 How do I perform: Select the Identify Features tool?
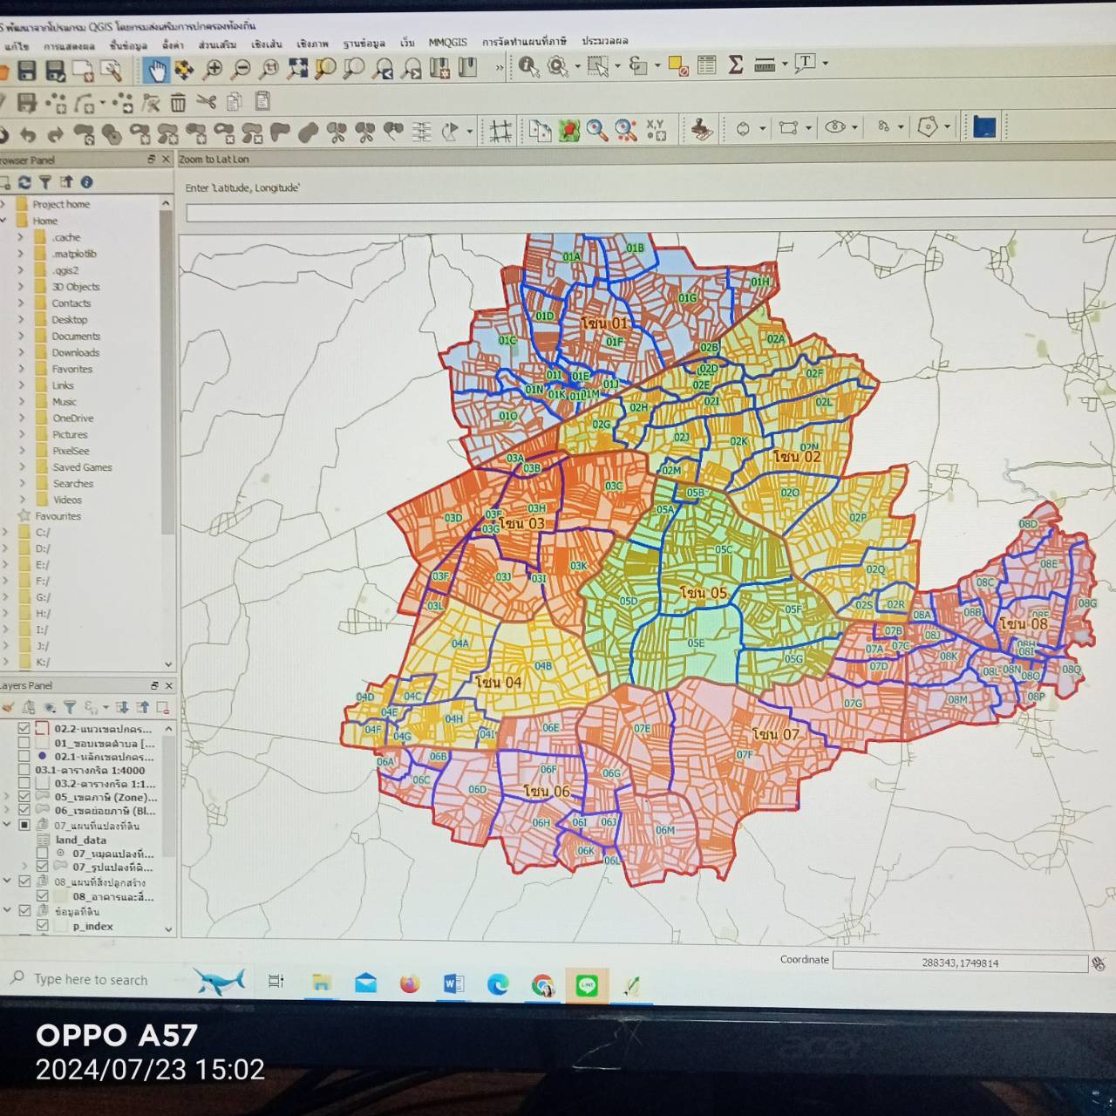click(528, 66)
